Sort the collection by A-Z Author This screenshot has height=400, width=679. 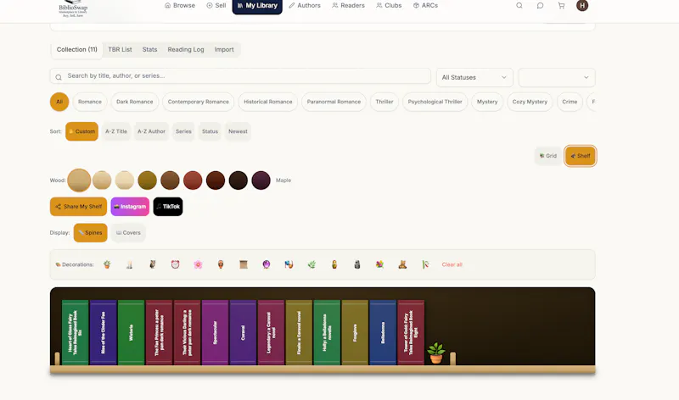coord(151,131)
